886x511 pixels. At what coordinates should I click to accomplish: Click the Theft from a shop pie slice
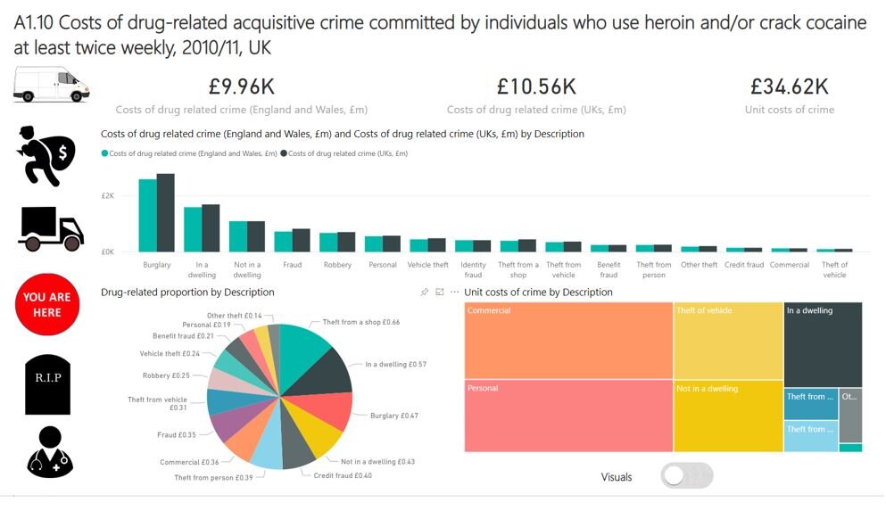(x=302, y=350)
